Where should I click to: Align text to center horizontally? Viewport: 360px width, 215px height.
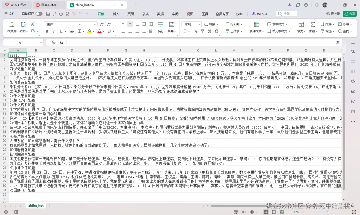(130, 31)
